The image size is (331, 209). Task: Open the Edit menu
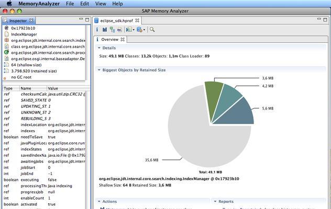(x=84, y=4)
